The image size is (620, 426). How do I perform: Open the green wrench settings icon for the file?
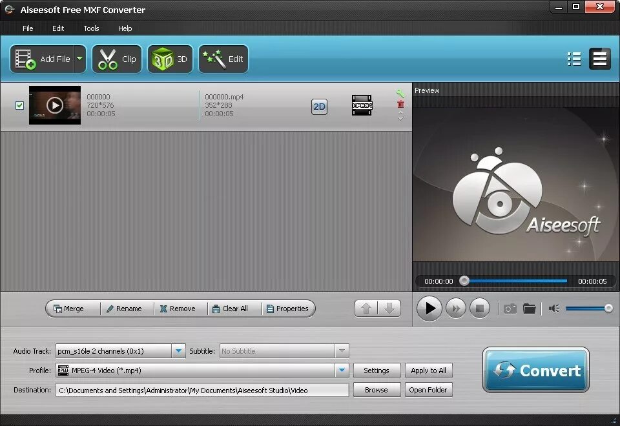click(400, 93)
